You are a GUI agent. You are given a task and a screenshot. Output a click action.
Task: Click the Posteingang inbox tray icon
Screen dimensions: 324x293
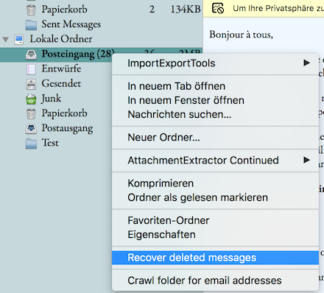(x=31, y=54)
